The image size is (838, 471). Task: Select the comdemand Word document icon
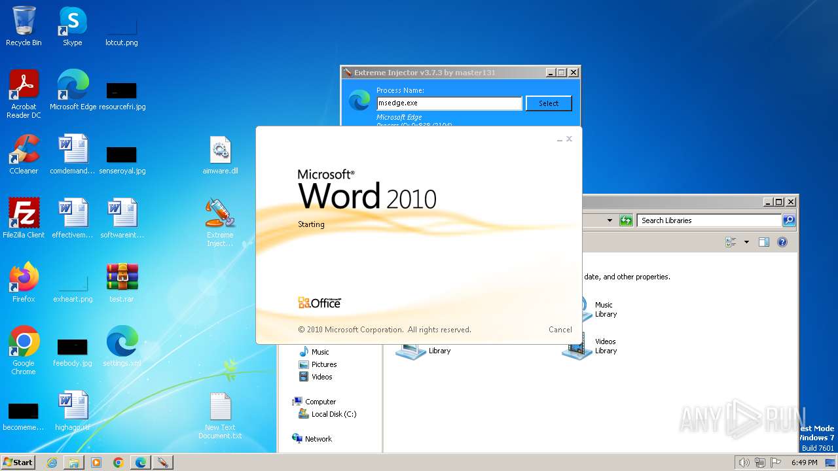[x=73, y=154]
